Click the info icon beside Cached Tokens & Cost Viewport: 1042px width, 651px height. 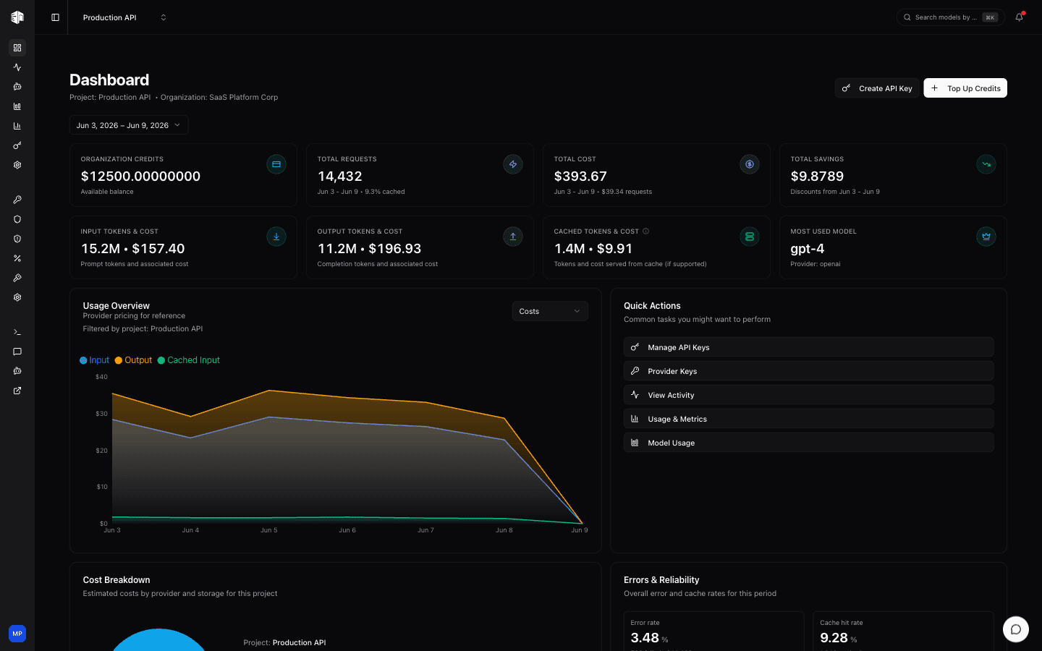point(646,231)
